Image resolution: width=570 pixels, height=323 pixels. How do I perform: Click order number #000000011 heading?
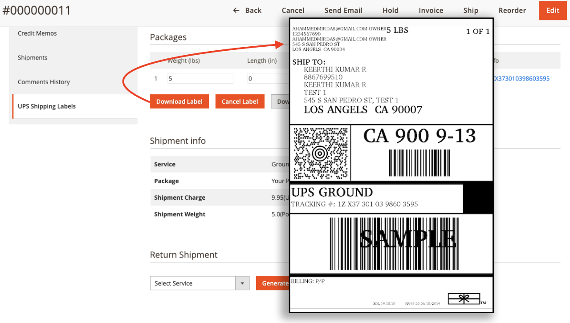(x=37, y=10)
